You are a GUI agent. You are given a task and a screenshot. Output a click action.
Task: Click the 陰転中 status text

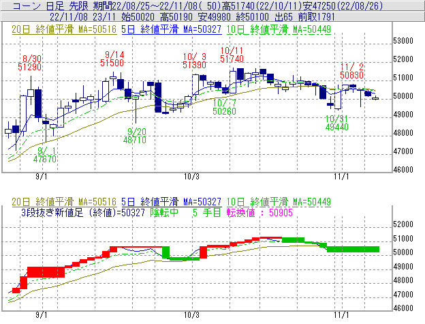164,212
